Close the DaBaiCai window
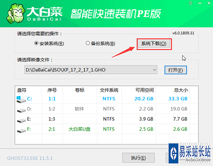213x166 pixels. (209, 3)
